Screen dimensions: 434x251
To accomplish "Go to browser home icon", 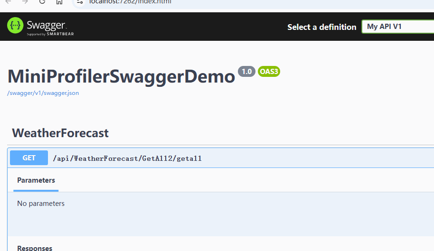I will coord(59,1).
